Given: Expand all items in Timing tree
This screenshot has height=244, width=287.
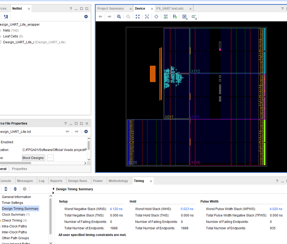Looking at the screenshot, I should [x=15, y=189].
